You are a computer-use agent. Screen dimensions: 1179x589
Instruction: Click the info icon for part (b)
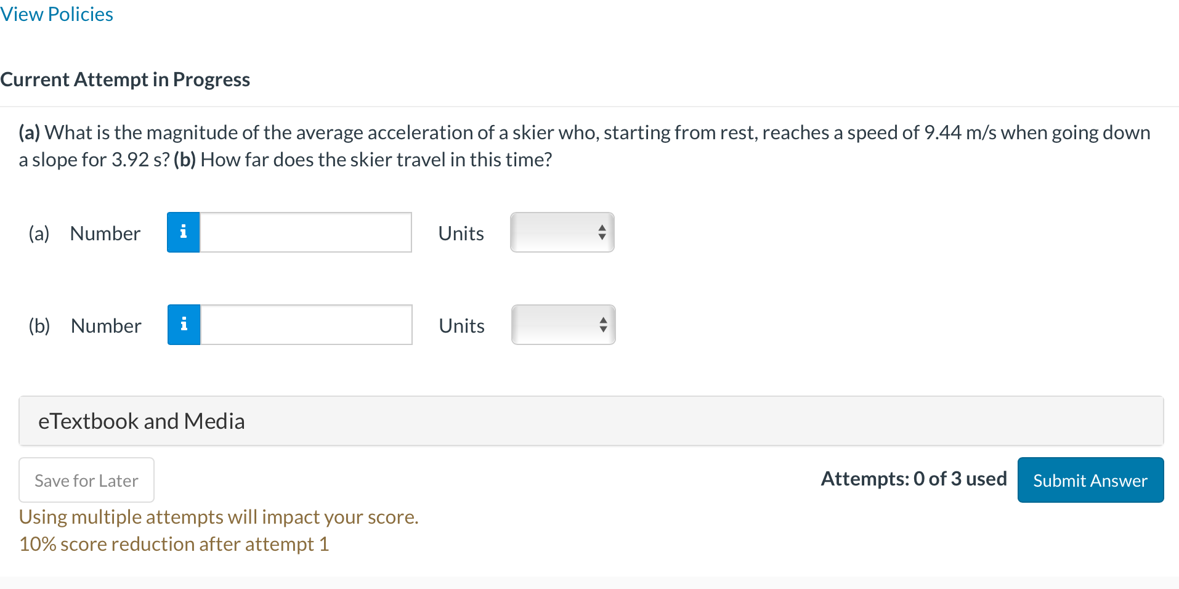(184, 325)
